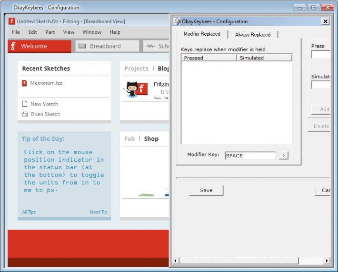Click the New Sketch page icon
Image resolution: width=338 pixels, height=272 pixels.
point(25,104)
